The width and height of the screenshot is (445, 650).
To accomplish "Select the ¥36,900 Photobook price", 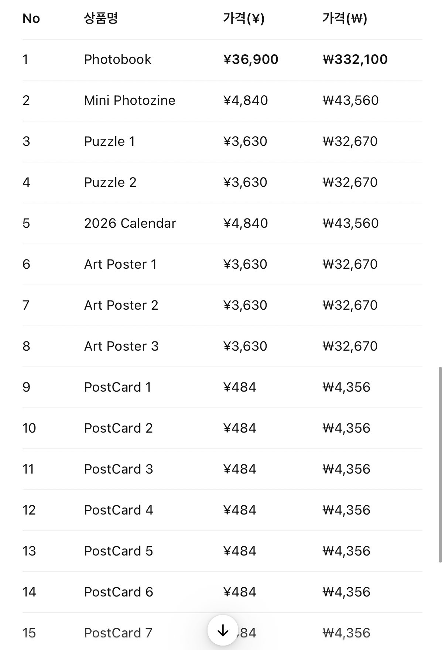I will point(251,59).
